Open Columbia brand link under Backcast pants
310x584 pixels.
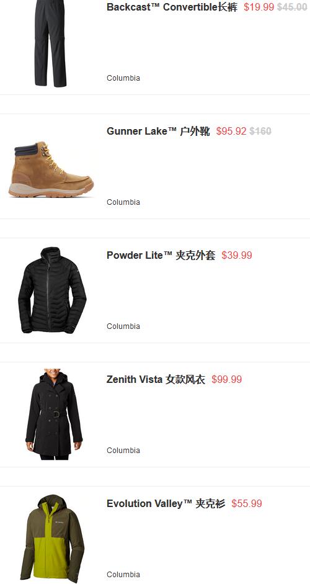click(123, 78)
